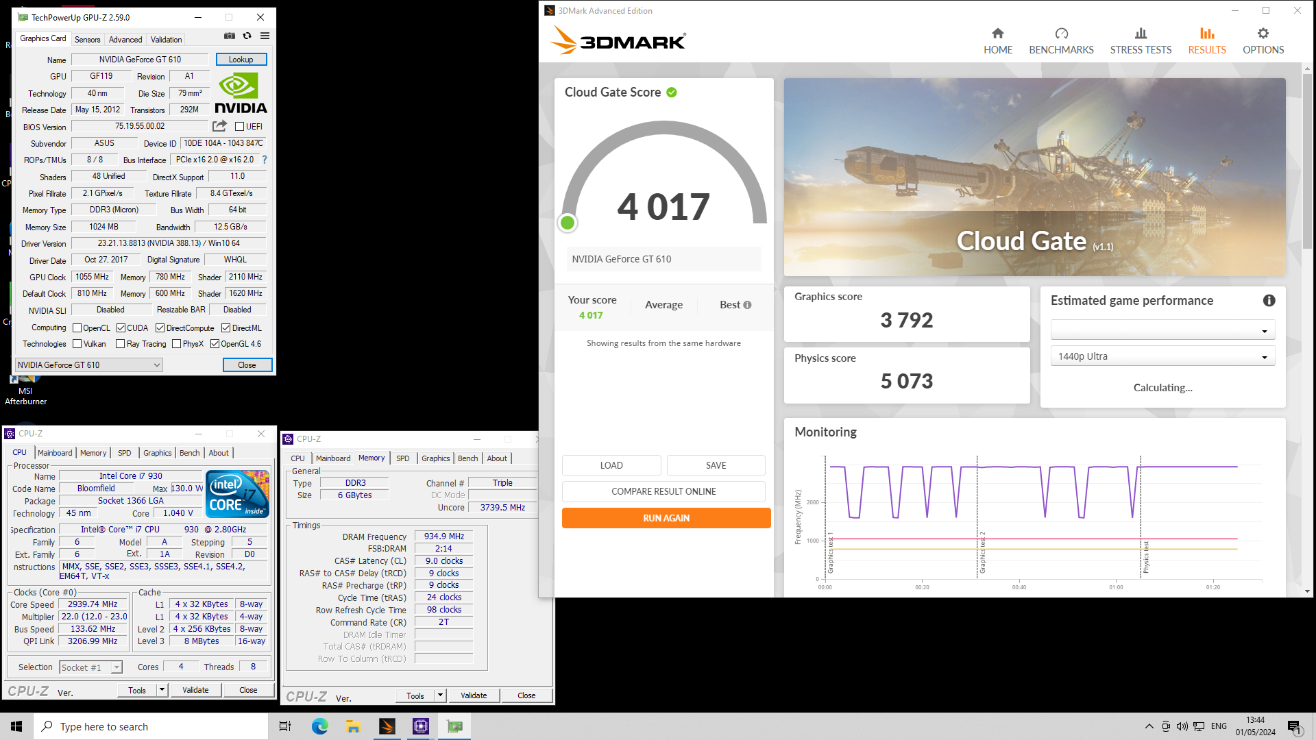Click the green score gauge indicator dot
The height and width of the screenshot is (740, 1316).
click(x=568, y=223)
